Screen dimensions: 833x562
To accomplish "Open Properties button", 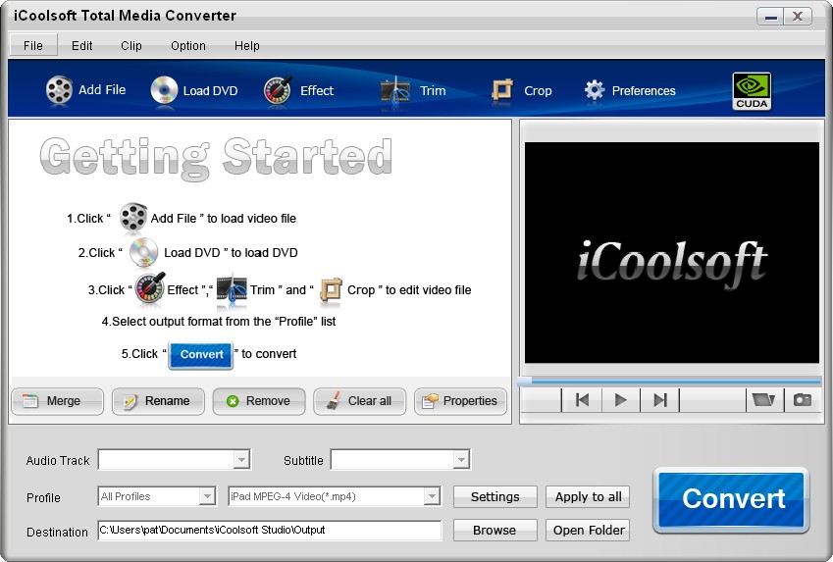I will click(460, 401).
